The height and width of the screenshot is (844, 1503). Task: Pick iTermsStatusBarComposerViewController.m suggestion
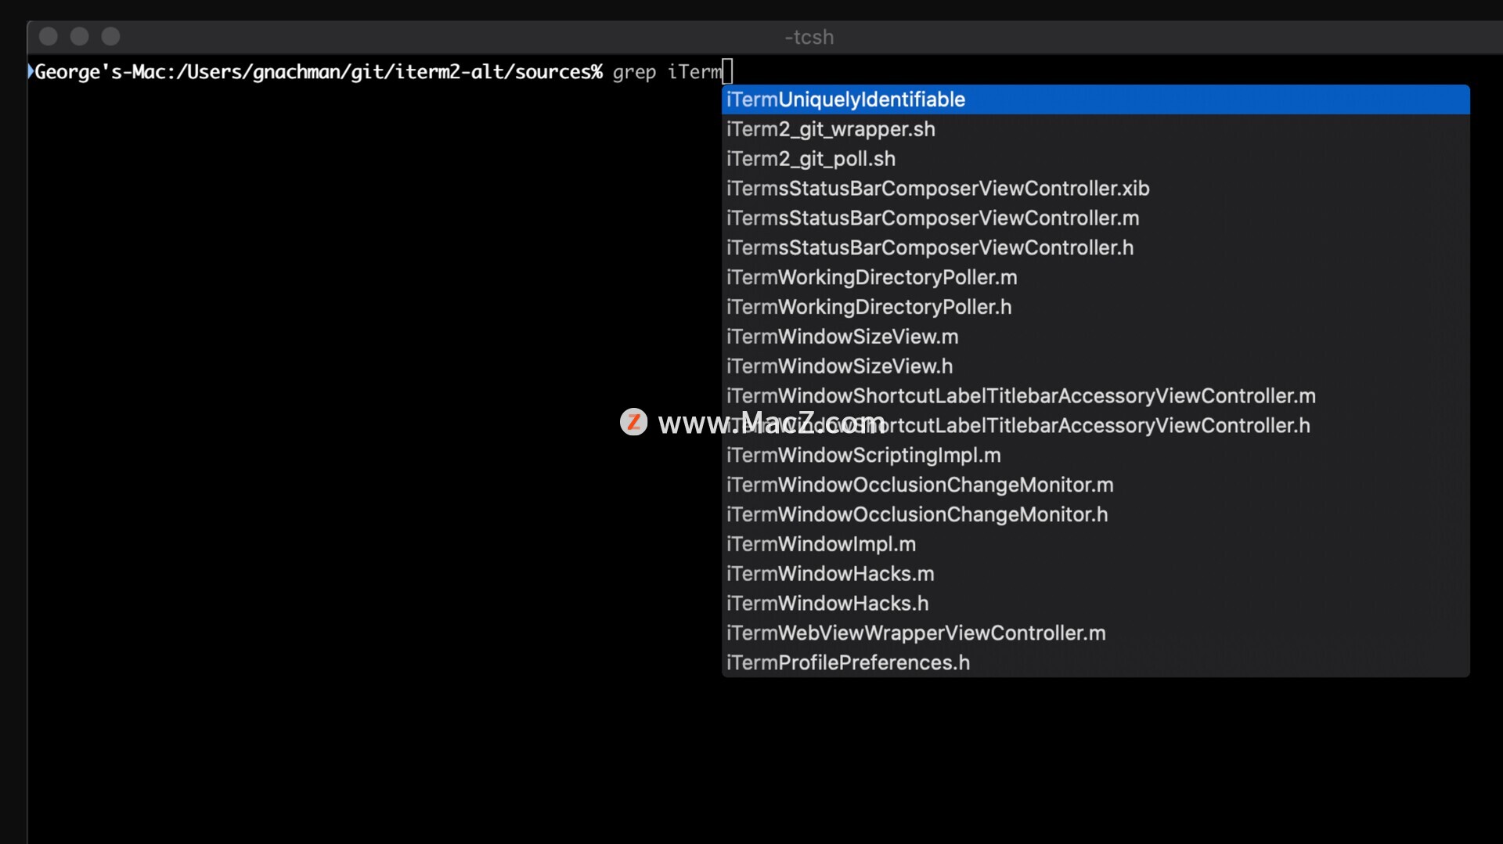point(1095,218)
